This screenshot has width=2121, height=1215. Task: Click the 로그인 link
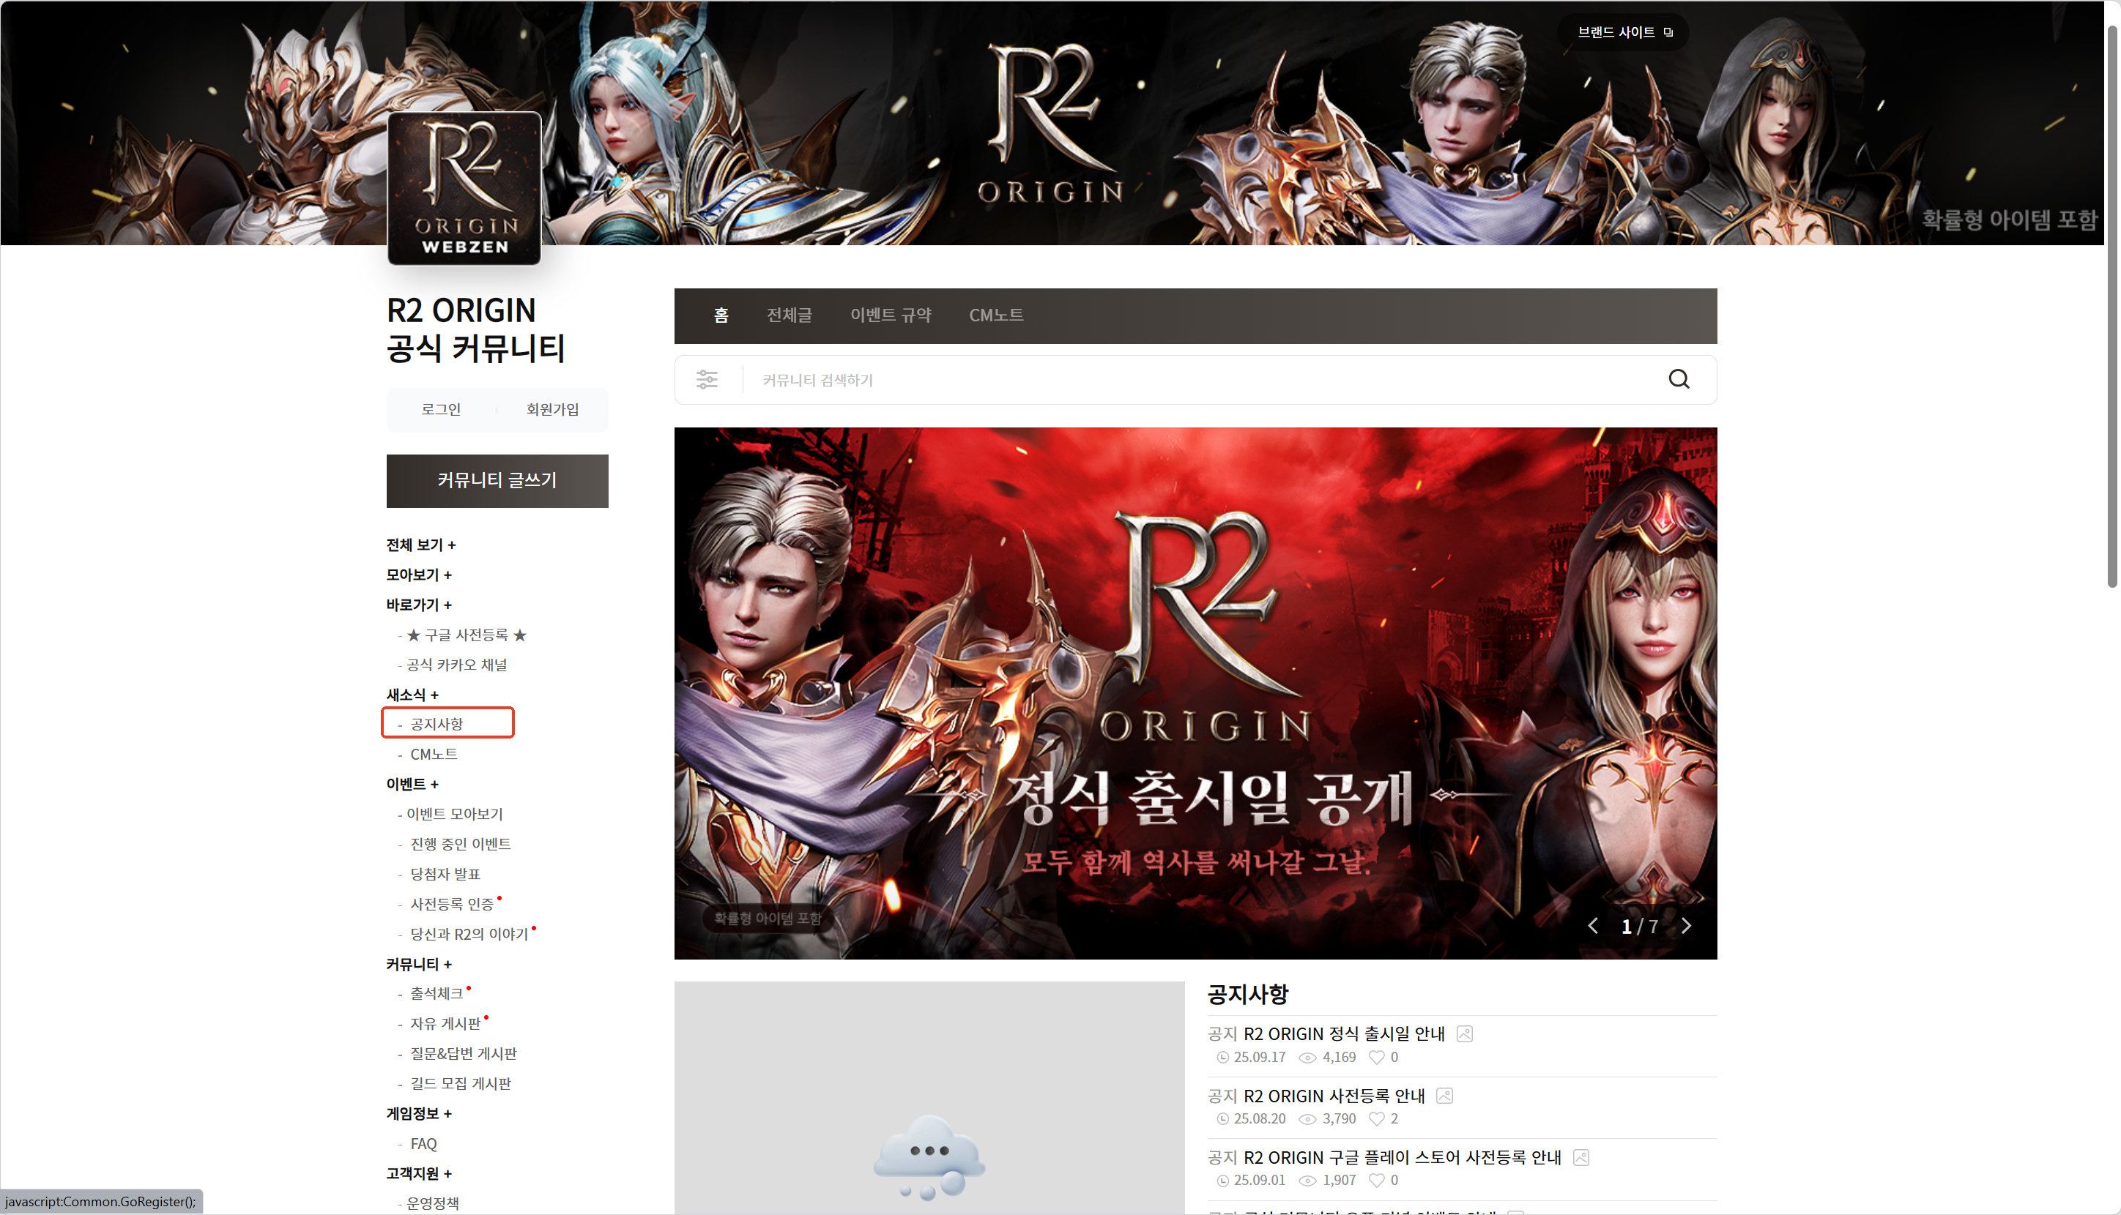click(441, 410)
